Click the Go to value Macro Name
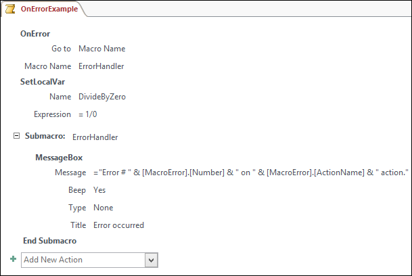This screenshot has height=276, width=412. point(101,49)
